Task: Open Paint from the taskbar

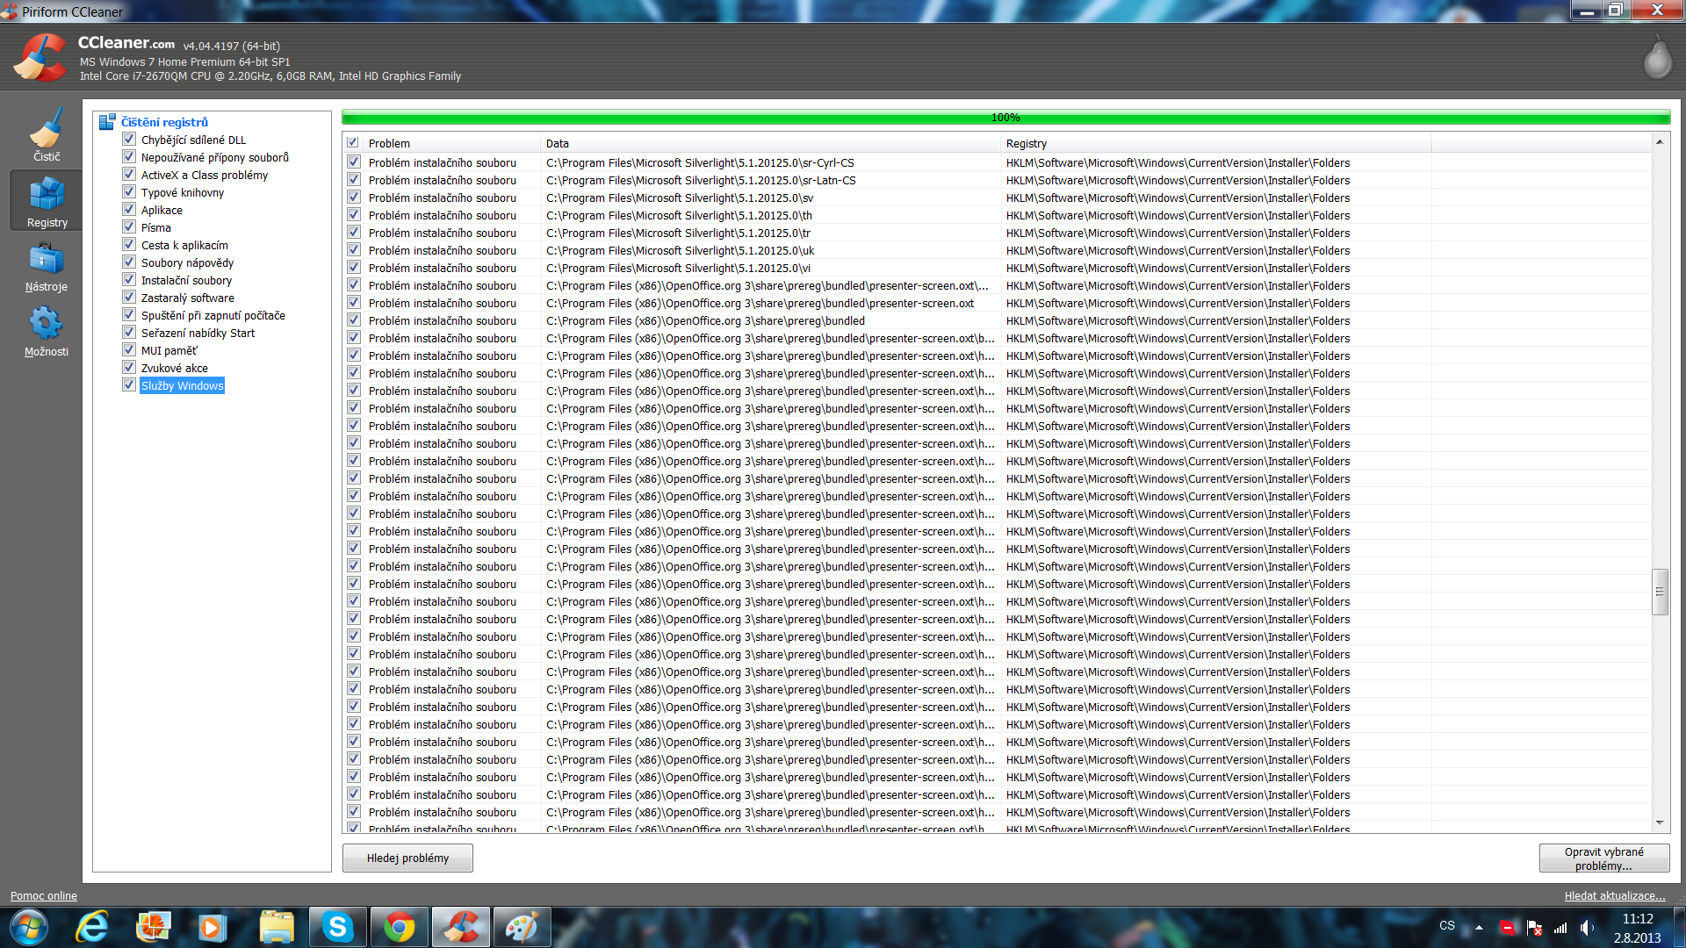Action: (x=522, y=927)
